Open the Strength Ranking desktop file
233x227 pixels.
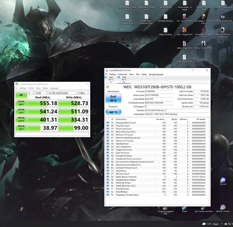coord(165,18)
